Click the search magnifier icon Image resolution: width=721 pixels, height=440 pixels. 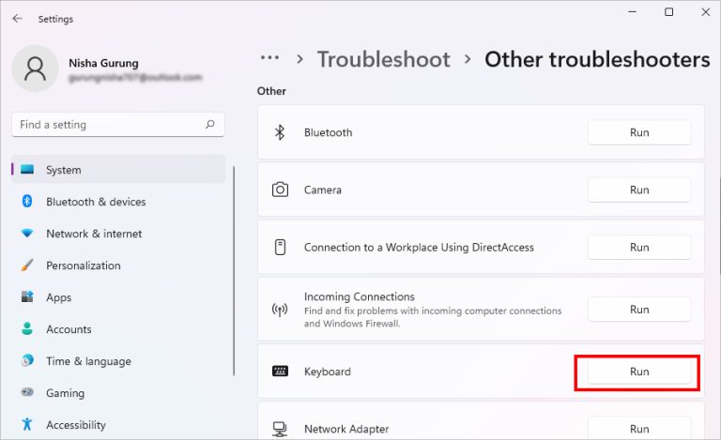(x=210, y=124)
